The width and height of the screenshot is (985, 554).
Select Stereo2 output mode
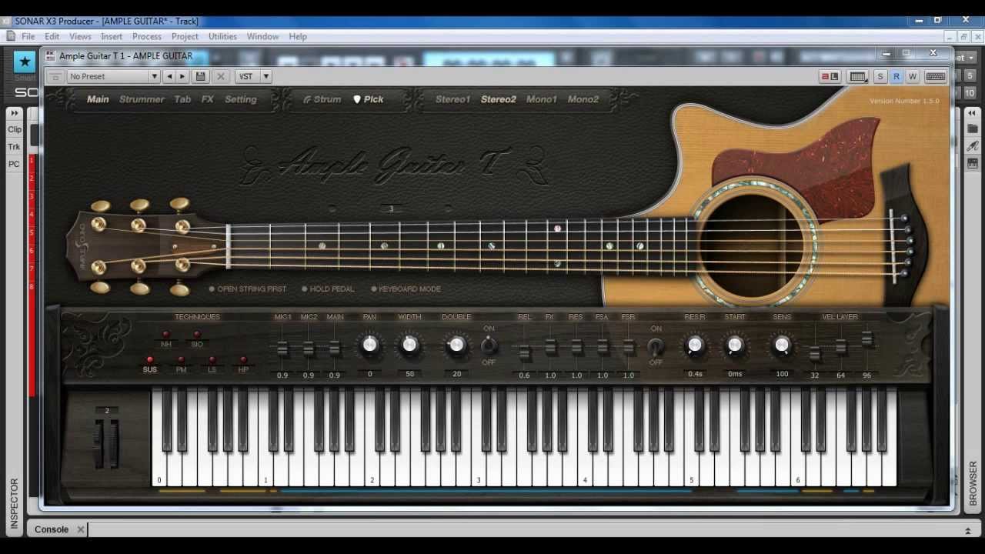point(499,99)
